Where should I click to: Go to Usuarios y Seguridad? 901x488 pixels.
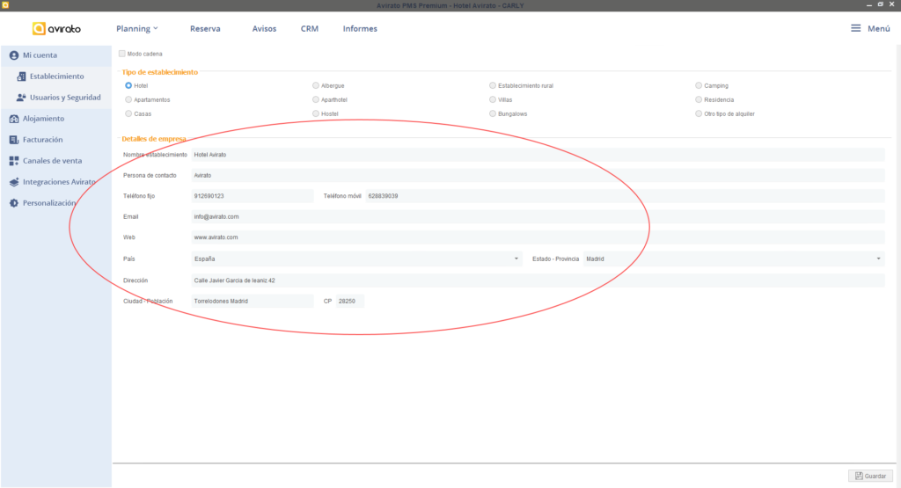click(x=55, y=98)
